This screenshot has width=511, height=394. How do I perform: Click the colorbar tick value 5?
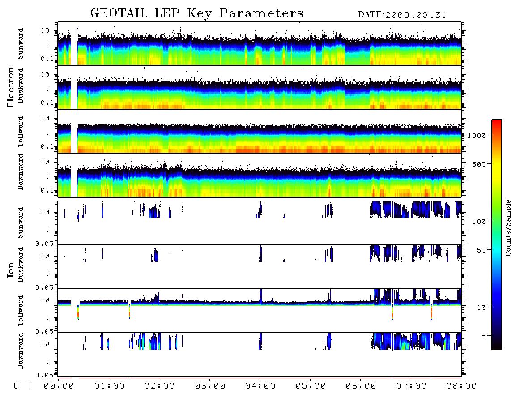483,336
